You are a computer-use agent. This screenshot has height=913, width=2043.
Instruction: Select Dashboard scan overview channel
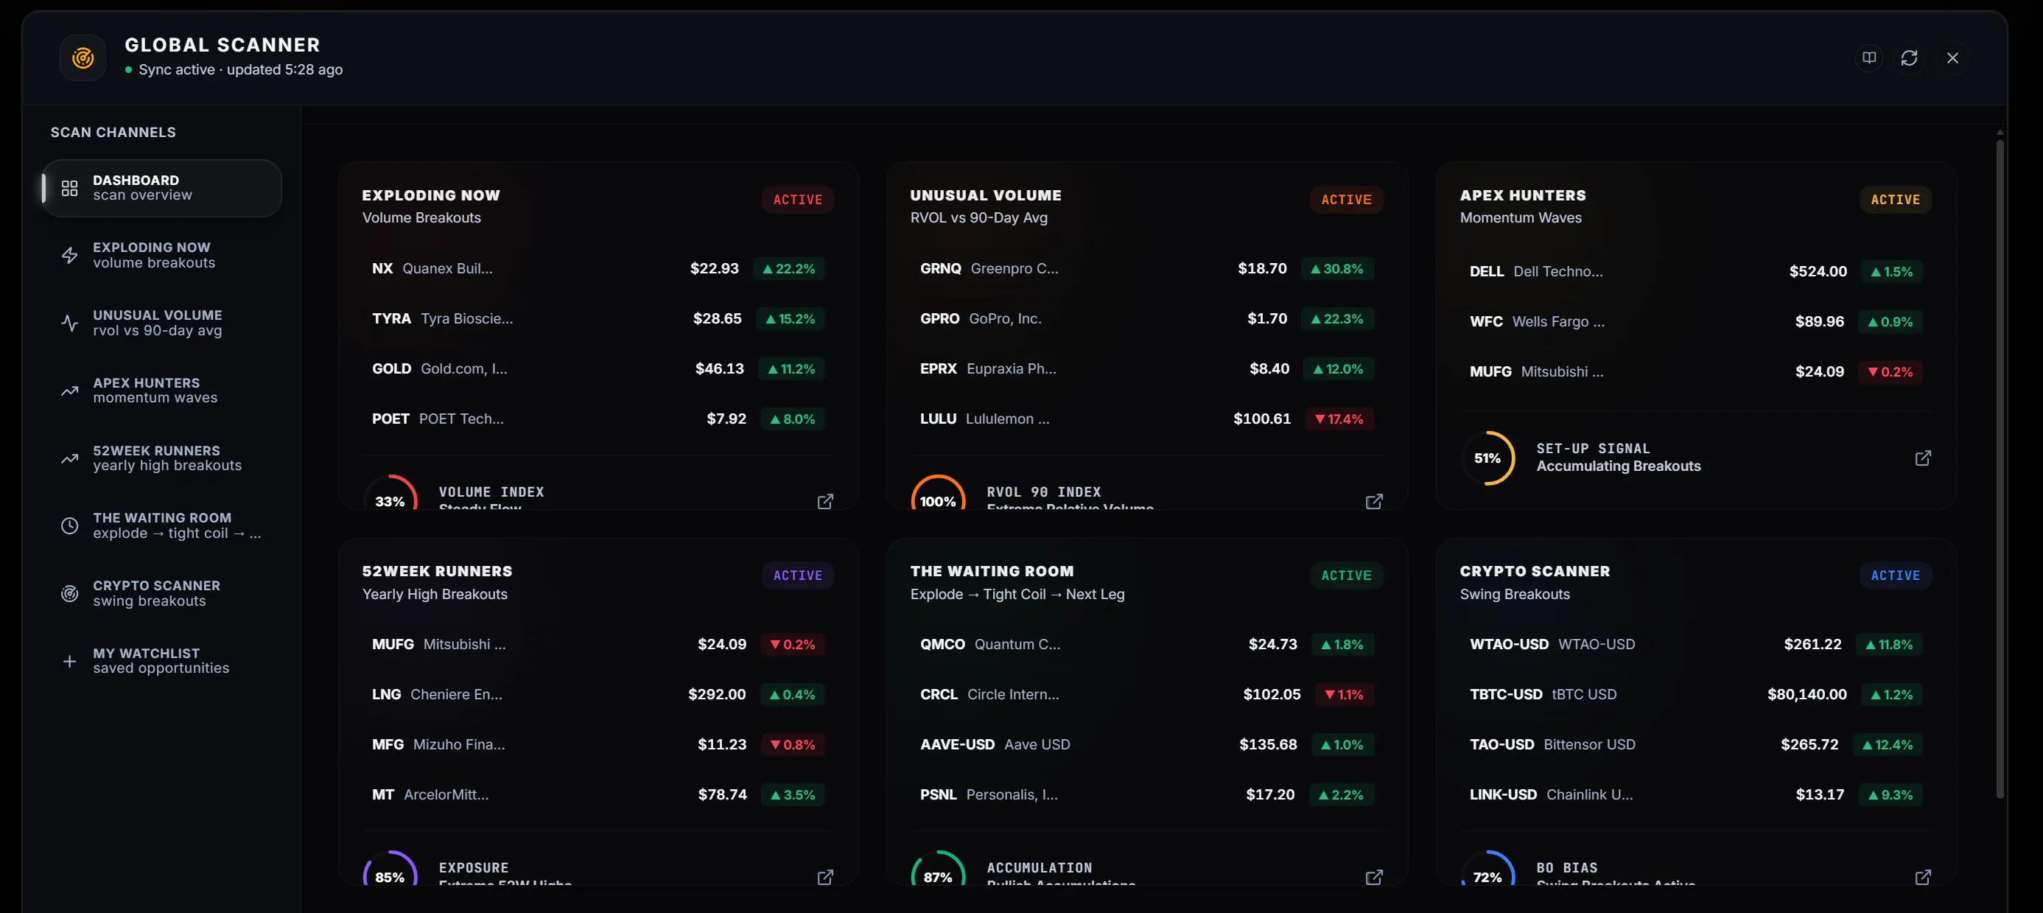pos(162,188)
